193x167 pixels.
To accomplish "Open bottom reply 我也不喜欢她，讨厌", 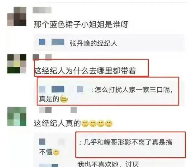I will [x=108, y=164].
